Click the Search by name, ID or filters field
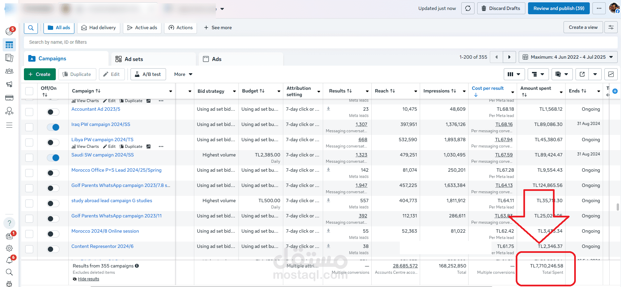The width and height of the screenshot is (621, 287). coord(321,42)
